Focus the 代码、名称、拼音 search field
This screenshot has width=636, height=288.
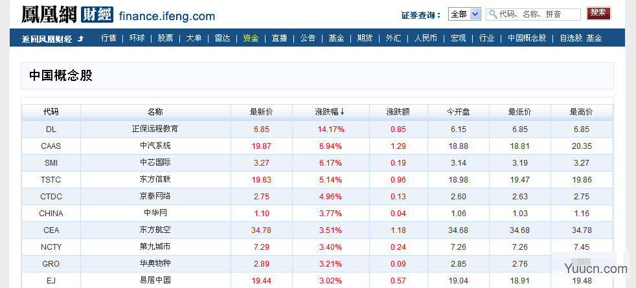point(534,14)
